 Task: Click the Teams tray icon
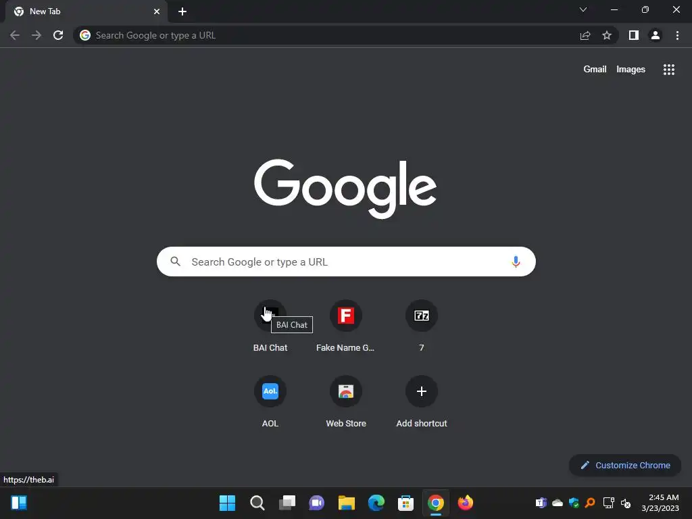tap(541, 503)
